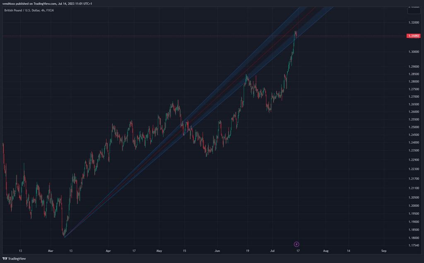The height and width of the screenshot is (263, 424).
Task: Select the May date on time axis
Action: click(159, 251)
